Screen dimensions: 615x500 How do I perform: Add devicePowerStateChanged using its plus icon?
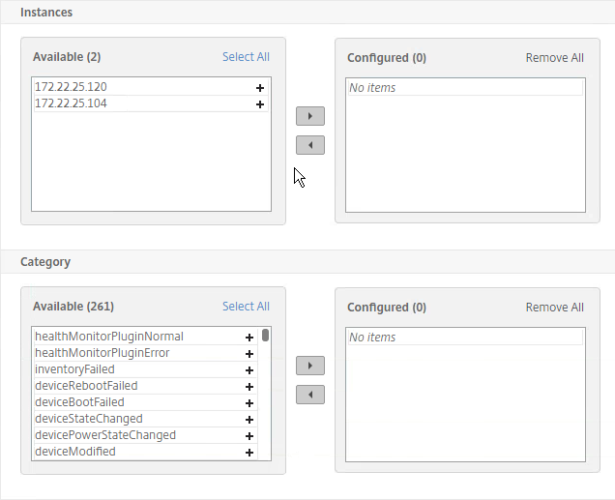click(x=249, y=436)
